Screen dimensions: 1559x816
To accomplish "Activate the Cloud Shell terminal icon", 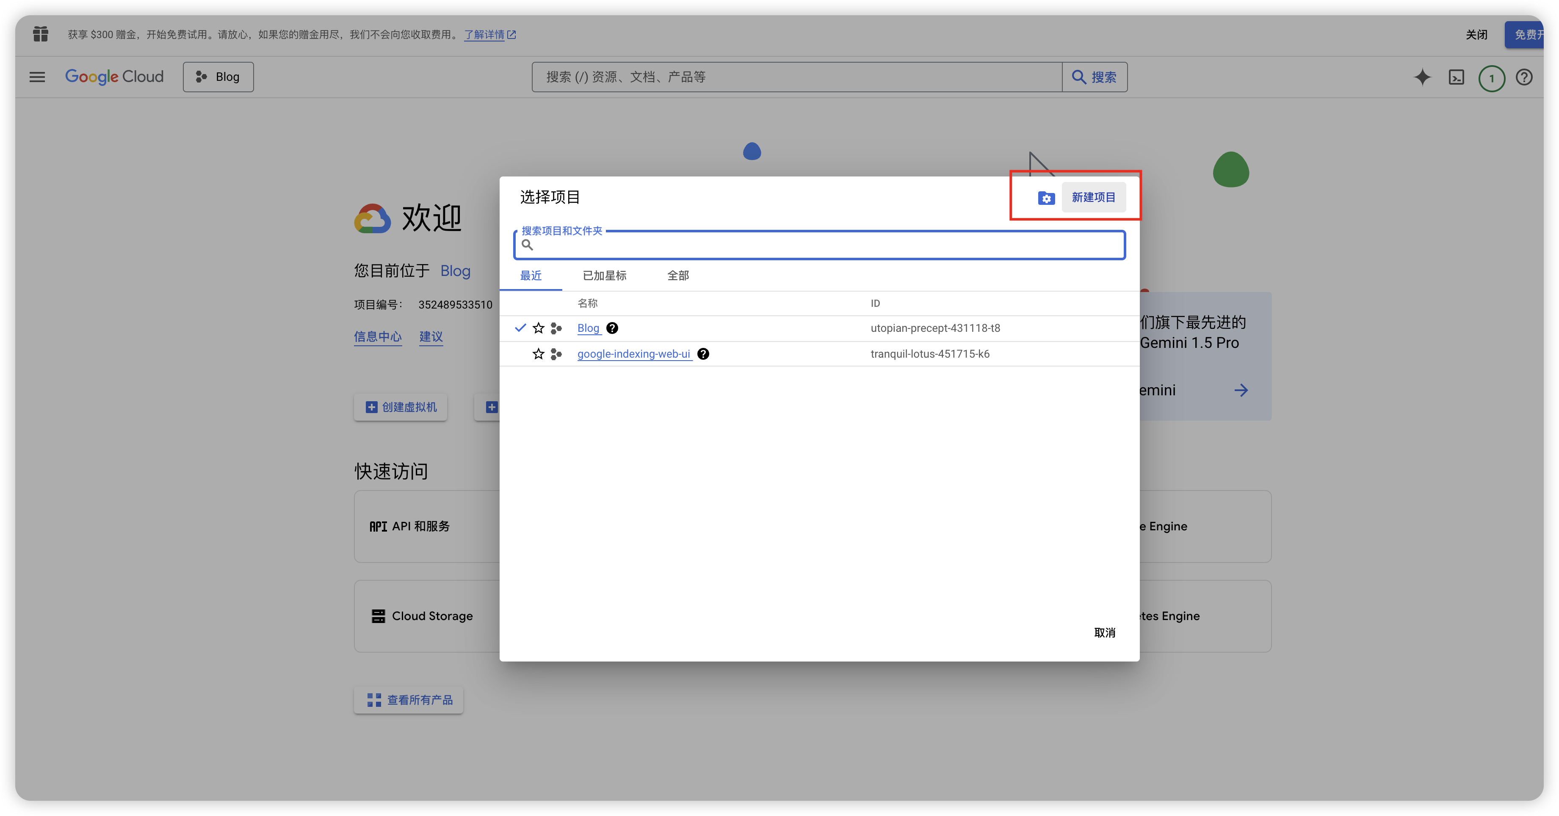I will coord(1456,77).
